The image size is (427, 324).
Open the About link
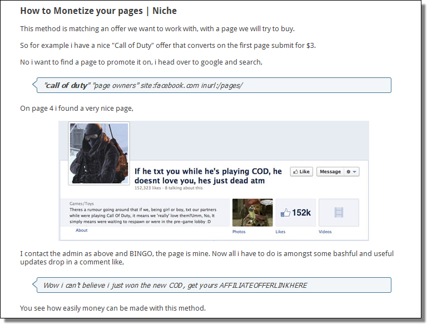tap(81, 230)
